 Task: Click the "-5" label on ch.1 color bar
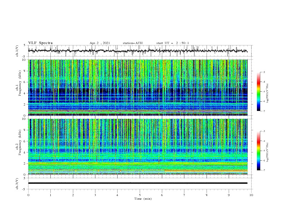click(264, 92)
